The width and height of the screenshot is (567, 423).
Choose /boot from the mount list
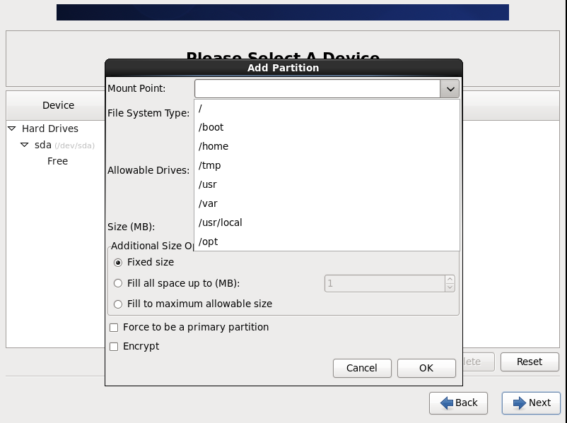[x=327, y=127]
